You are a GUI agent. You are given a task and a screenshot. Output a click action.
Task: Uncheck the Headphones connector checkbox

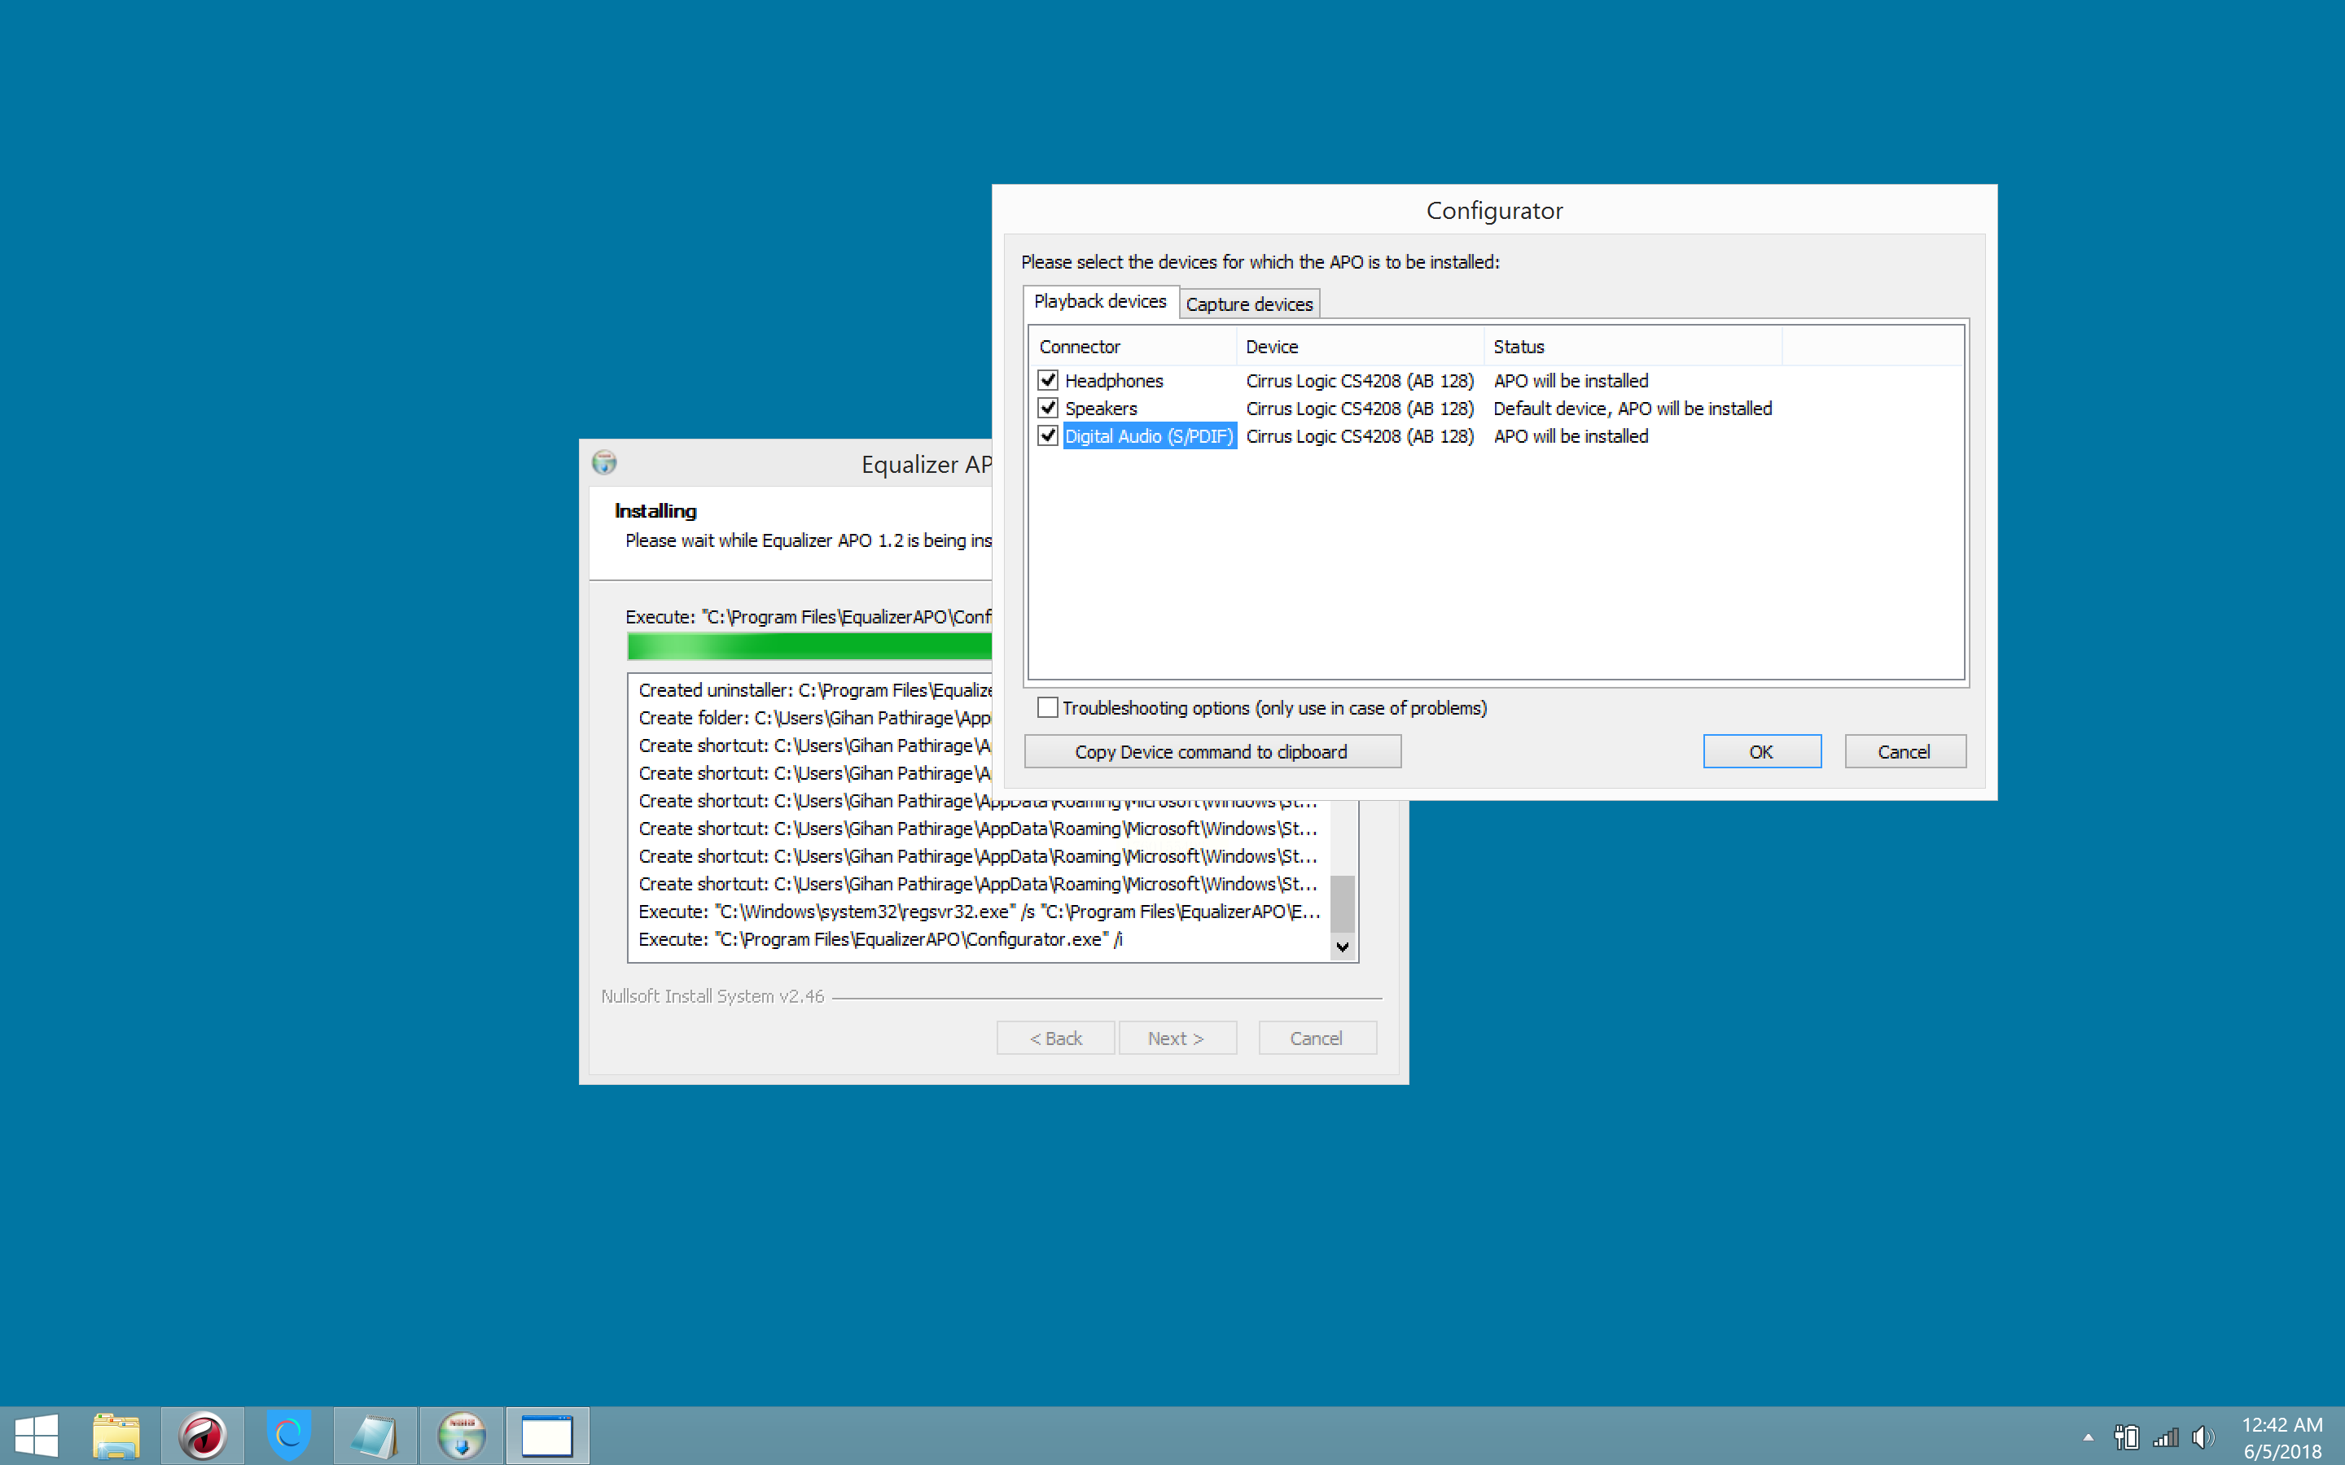(1047, 380)
